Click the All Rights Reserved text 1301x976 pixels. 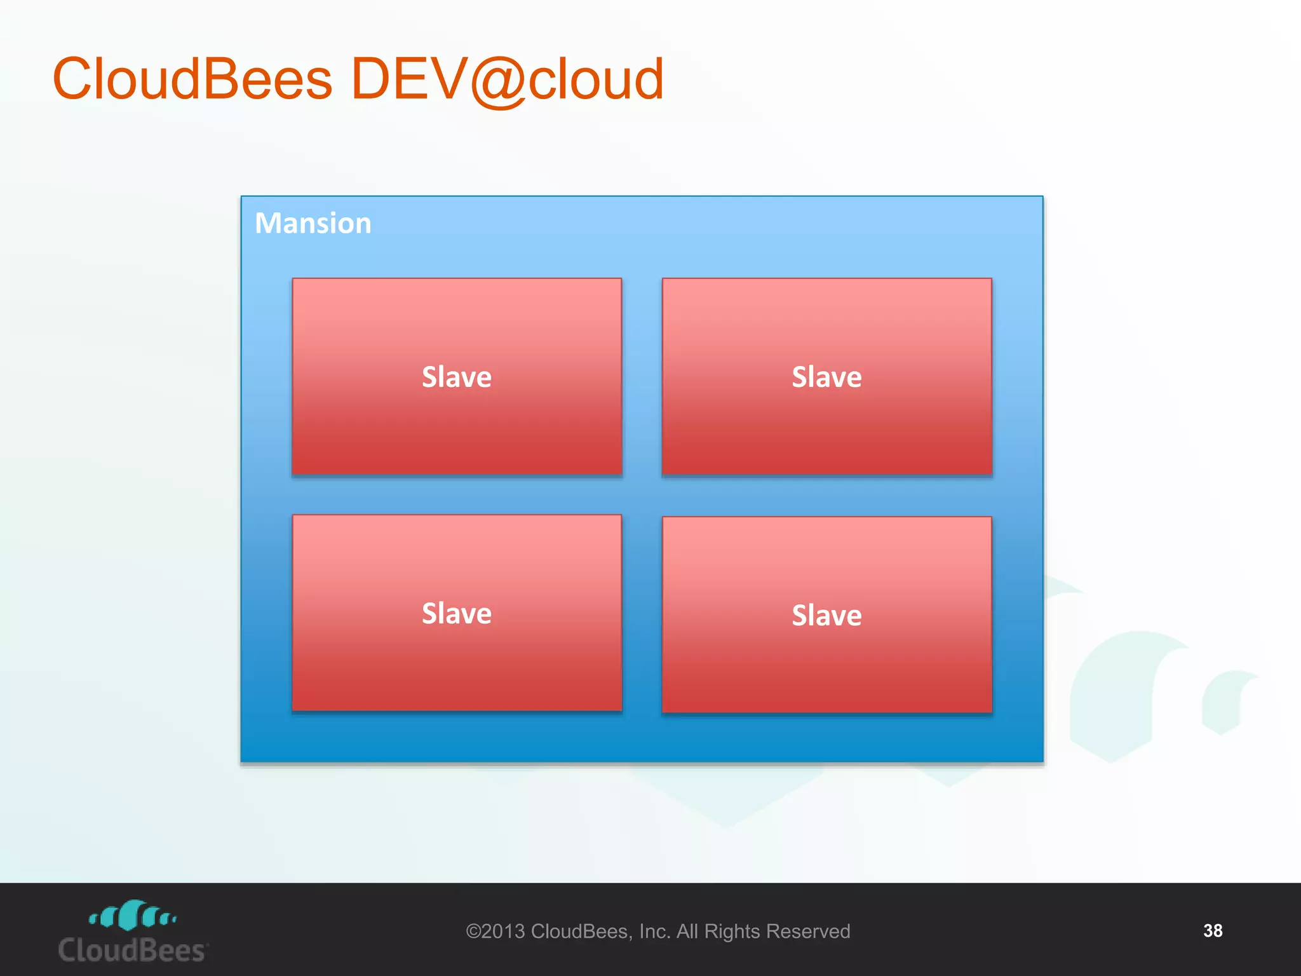coord(763,932)
